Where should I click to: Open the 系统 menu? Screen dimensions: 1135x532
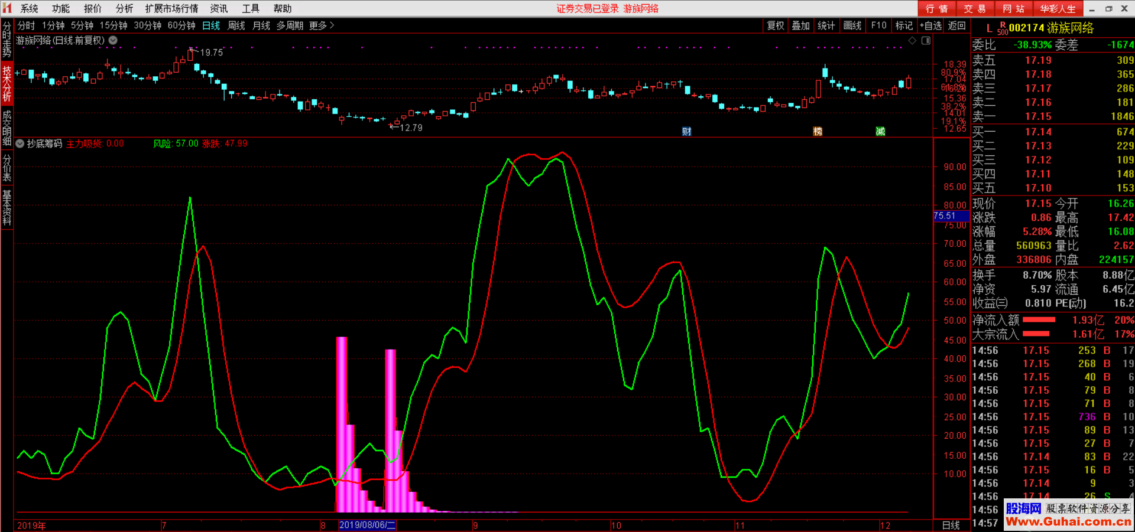(30, 8)
